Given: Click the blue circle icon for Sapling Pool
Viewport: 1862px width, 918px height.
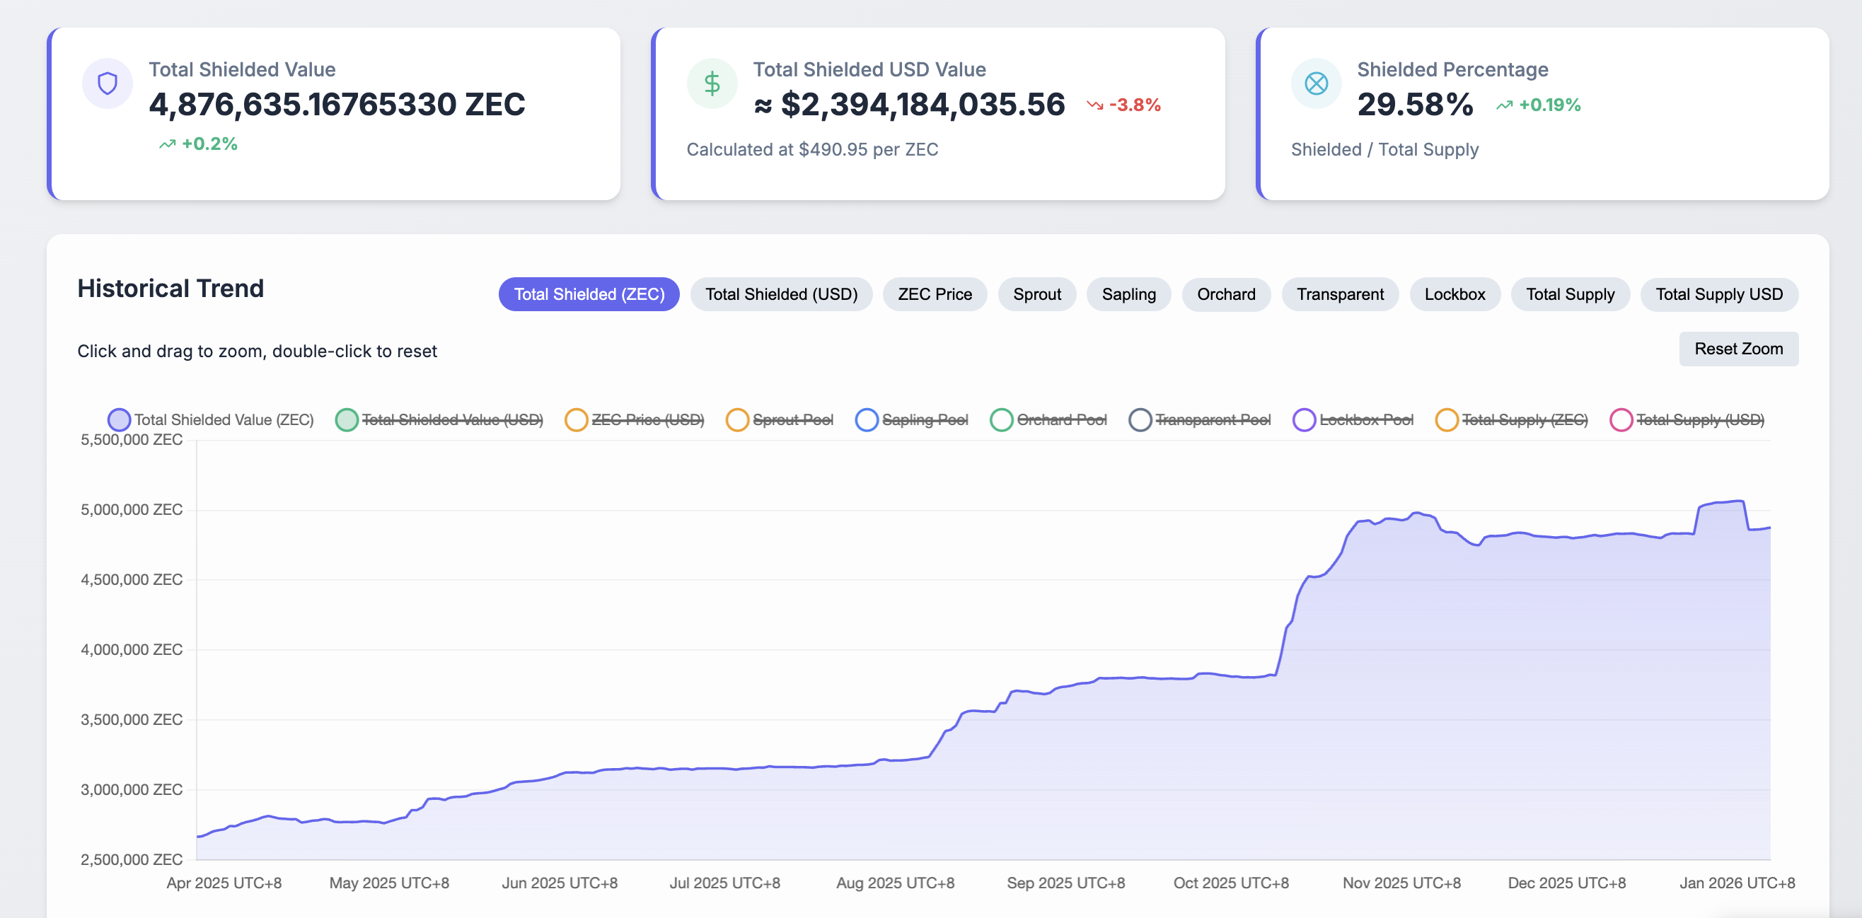Looking at the screenshot, I should click(865, 419).
